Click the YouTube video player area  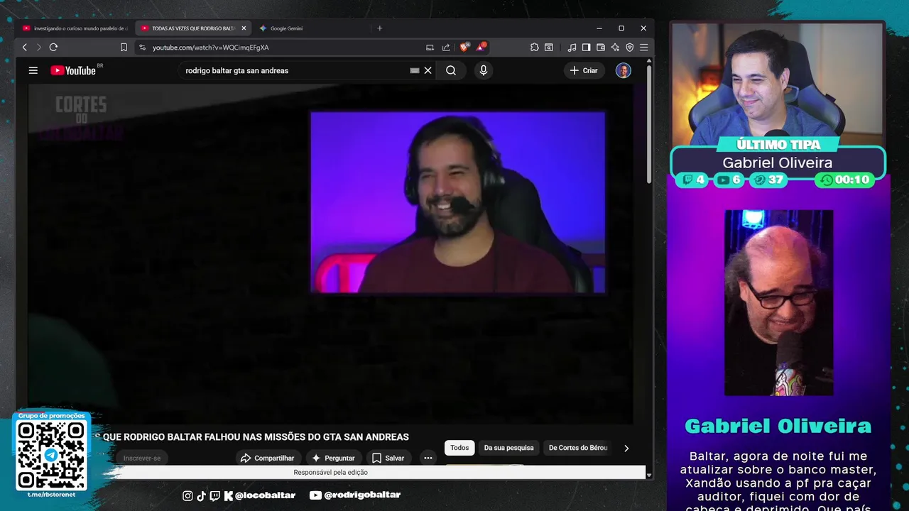[330, 253]
